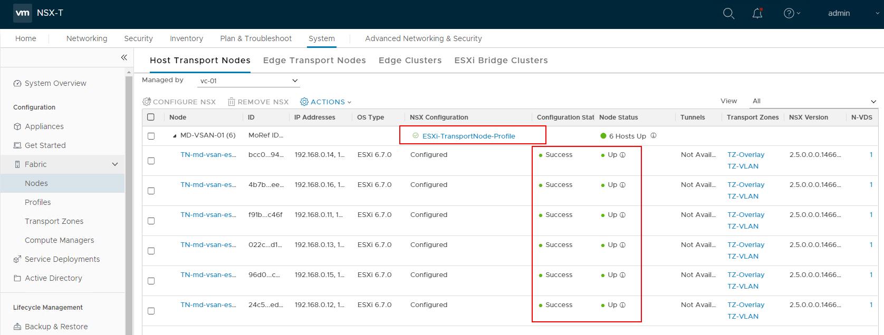Click the Remove NSX trash icon

tap(231, 102)
